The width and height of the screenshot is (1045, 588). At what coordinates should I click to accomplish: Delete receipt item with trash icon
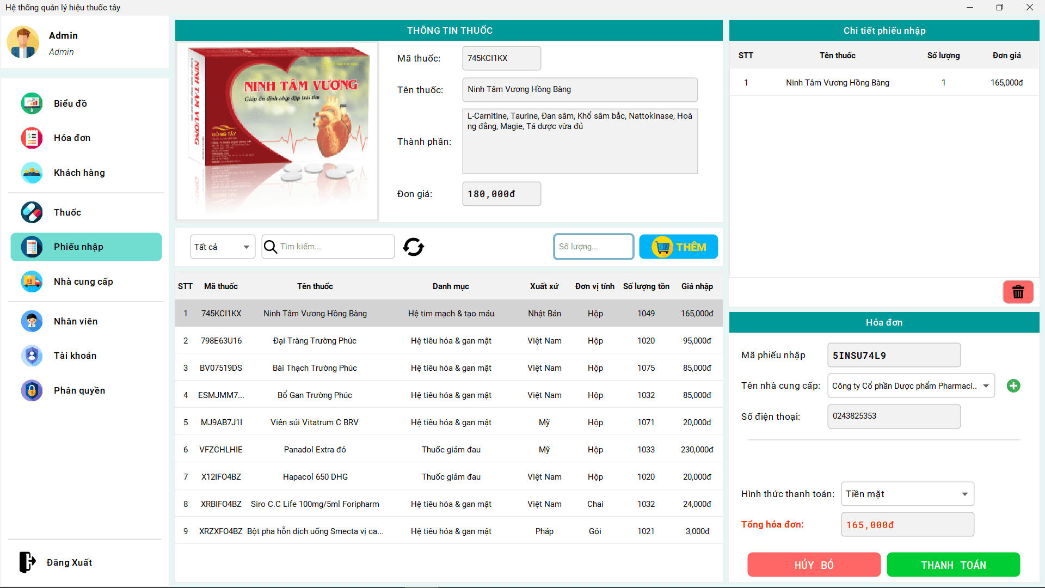[1018, 292]
